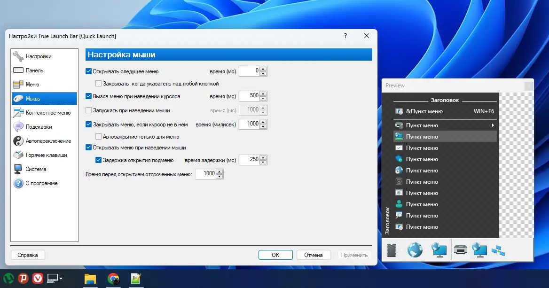The height and width of the screenshot is (288, 549).
Task: Expand the submenu arrow on first Пункт меню
Action: point(493,125)
